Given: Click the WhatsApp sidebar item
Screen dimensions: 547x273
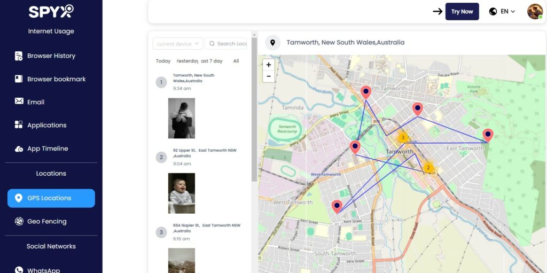Looking at the screenshot, I should point(43,270).
